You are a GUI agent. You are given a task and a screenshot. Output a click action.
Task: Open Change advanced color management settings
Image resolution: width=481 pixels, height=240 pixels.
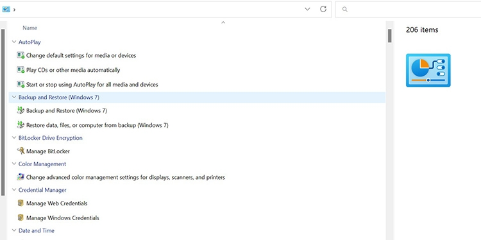point(126,177)
